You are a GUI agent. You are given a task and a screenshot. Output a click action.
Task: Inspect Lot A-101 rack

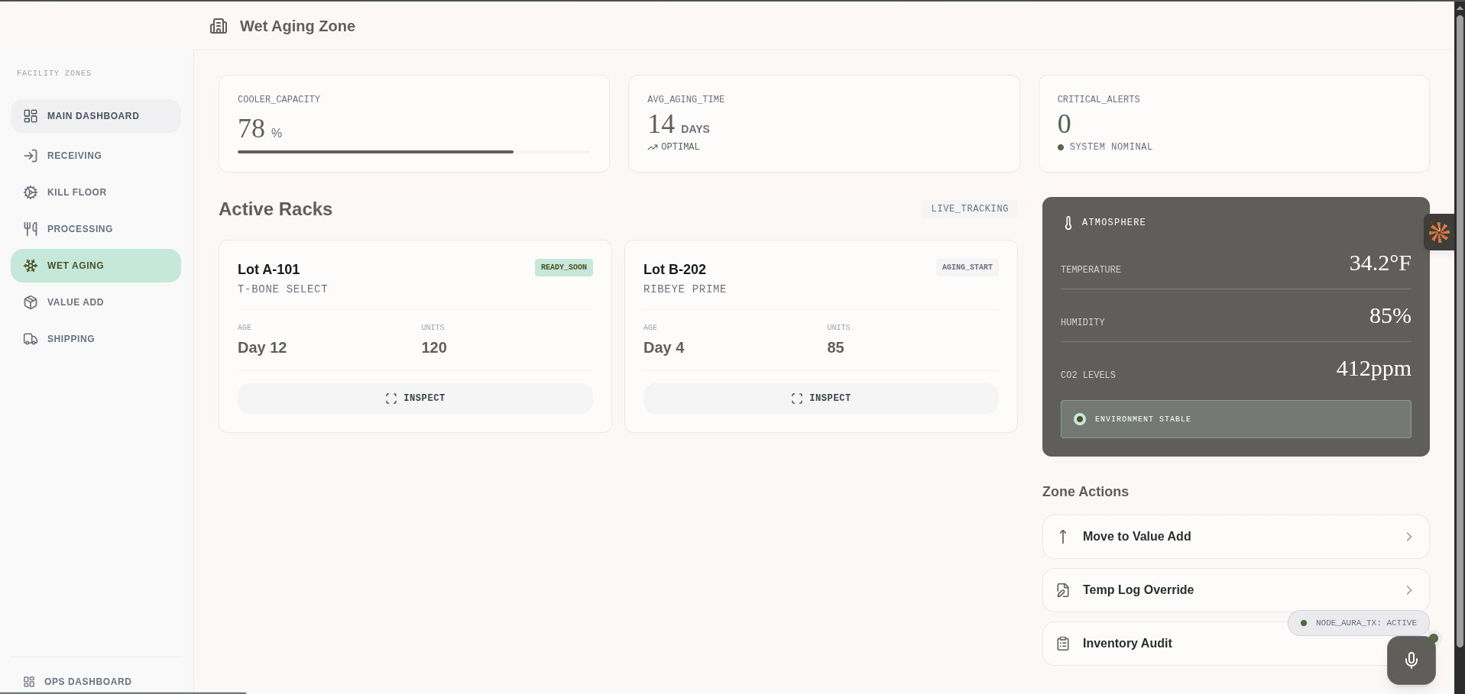[x=415, y=399]
